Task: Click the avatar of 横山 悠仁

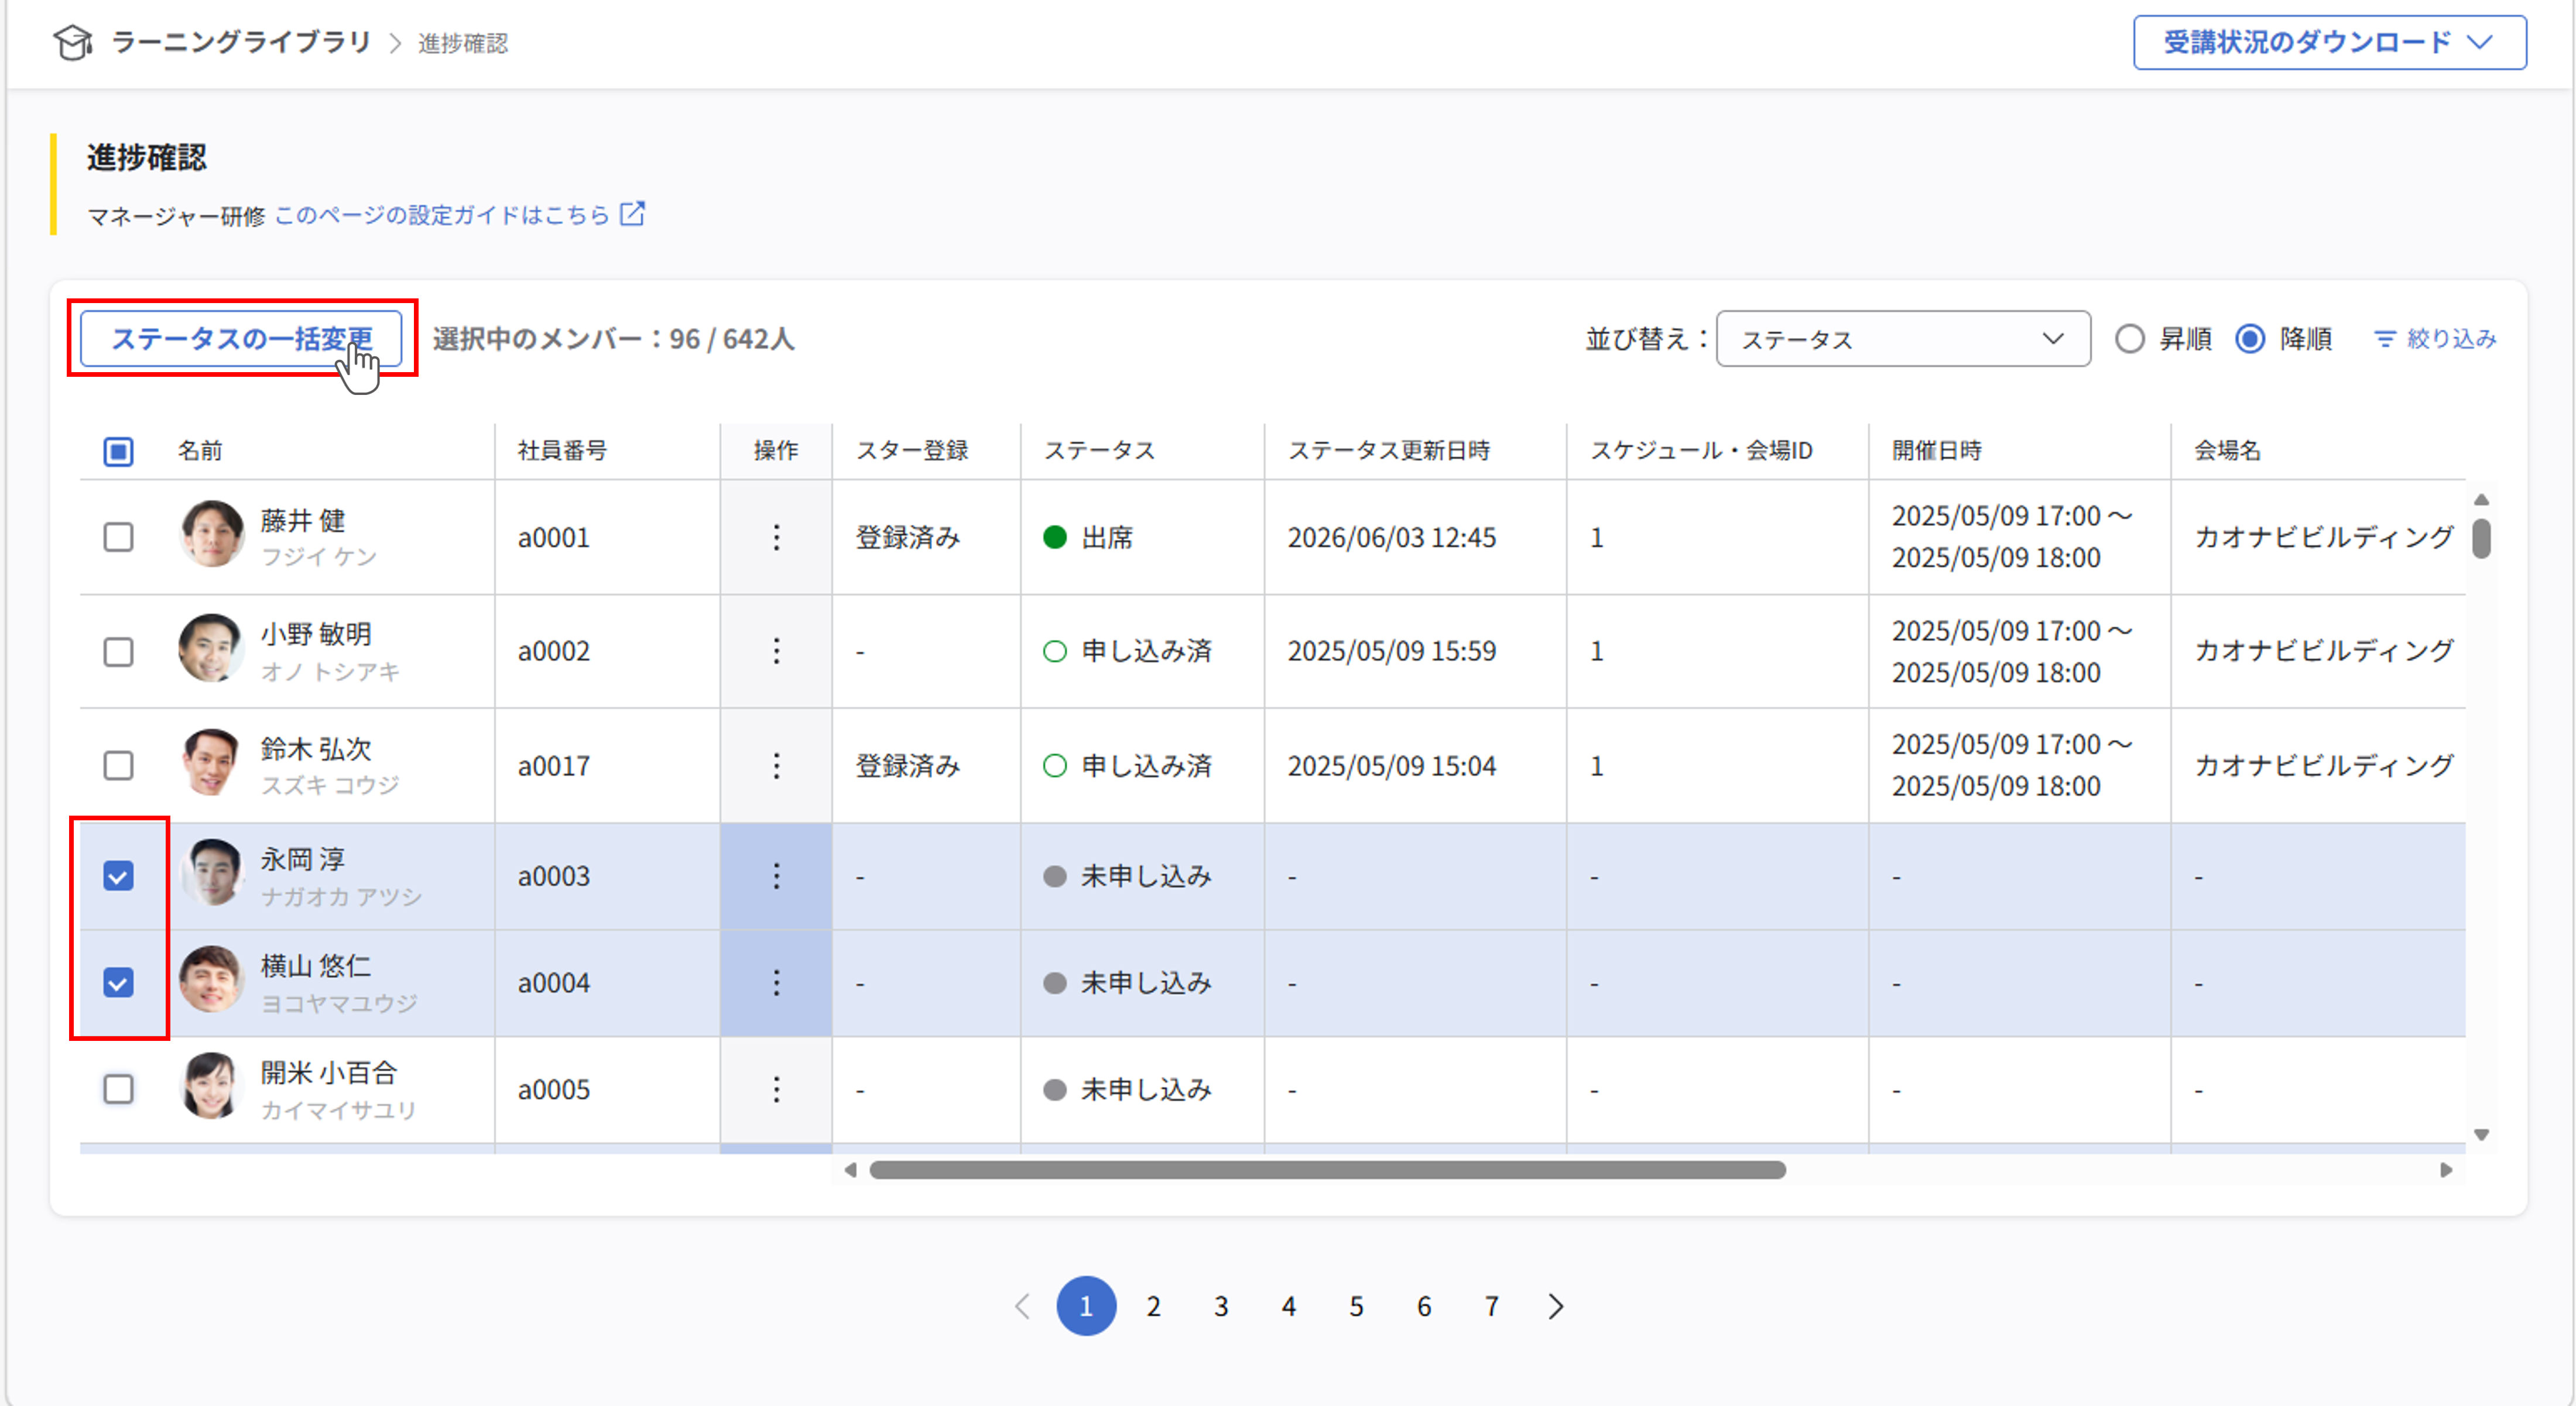Action: point(212,979)
